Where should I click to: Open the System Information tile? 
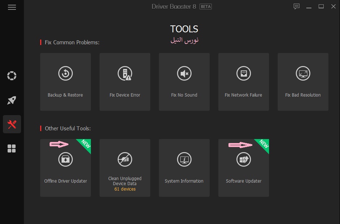184,168
